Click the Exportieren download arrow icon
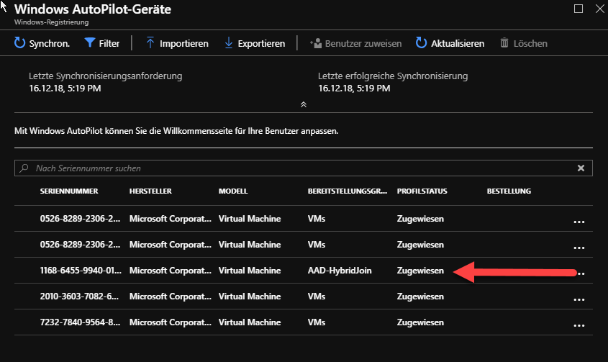Image resolution: width=608 pixels, height=362 pixels. [x=228, y=42]
